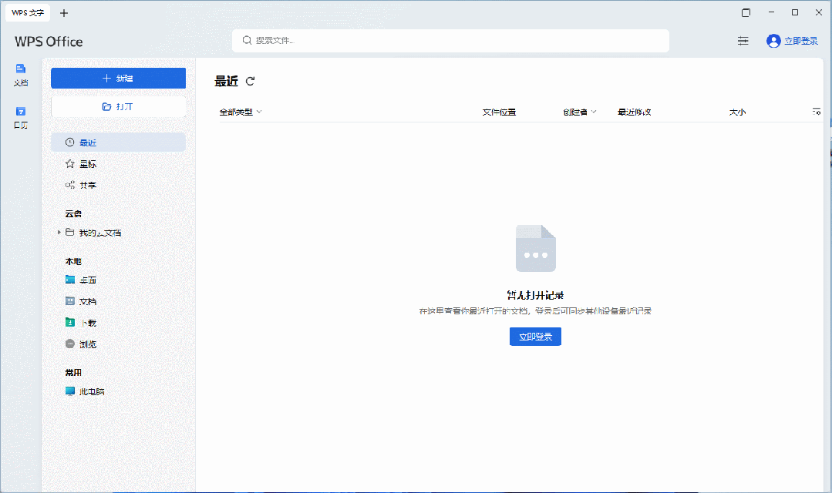Expand the 我的云文档 tree arrow
Screen dimensions: 832x493
[59, 232]
